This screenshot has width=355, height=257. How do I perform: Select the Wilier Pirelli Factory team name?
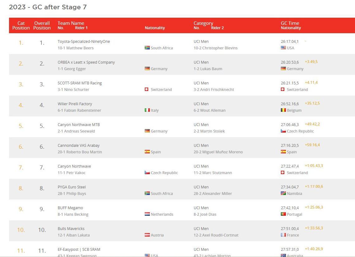coord(75,104)
